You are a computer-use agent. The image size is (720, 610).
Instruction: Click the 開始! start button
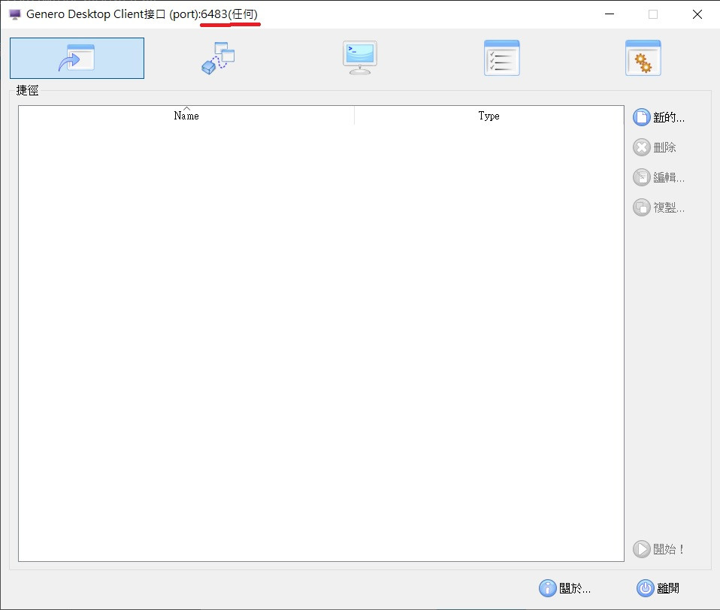coord(658,549)
